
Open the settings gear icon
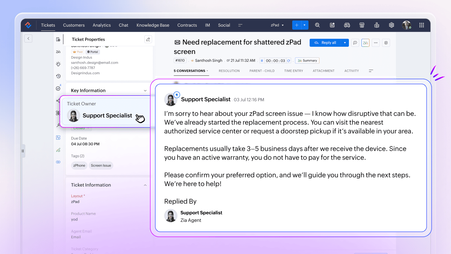pos(391,25)
